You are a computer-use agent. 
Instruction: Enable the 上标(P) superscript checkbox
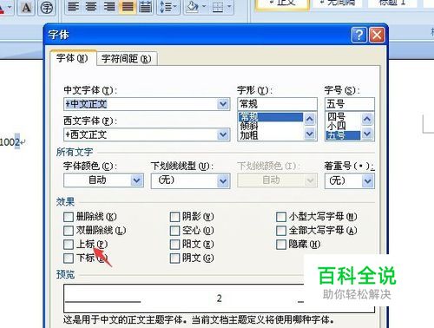[x=69, y=245]
